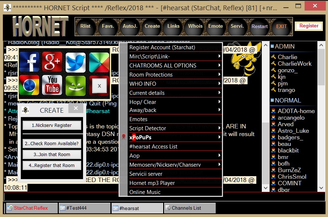Click the green smiley face icon
The width and height of the screenshot is (328, 217).
76,86
